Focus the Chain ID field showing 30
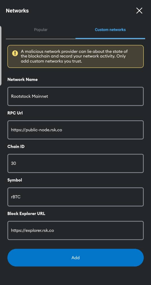The image size is (151, 285). click(75, 163)
